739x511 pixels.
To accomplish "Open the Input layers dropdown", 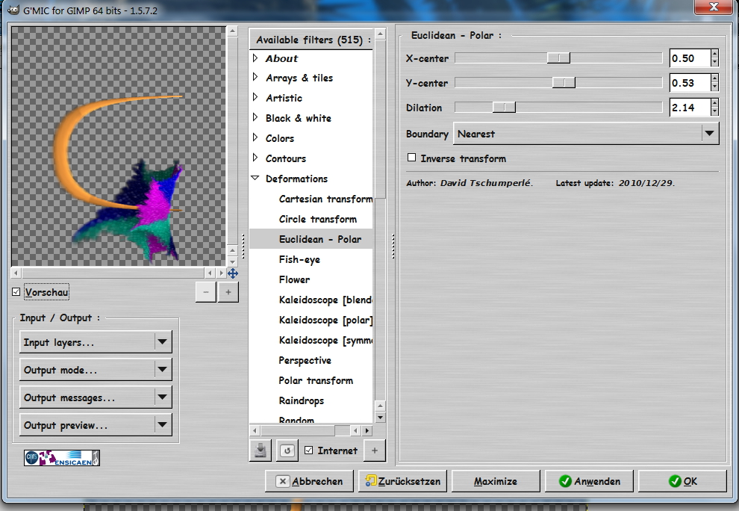I will [96, 342].
